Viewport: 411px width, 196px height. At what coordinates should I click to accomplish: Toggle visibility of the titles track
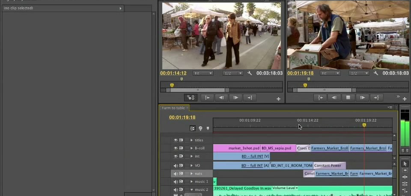click(176, 140)
